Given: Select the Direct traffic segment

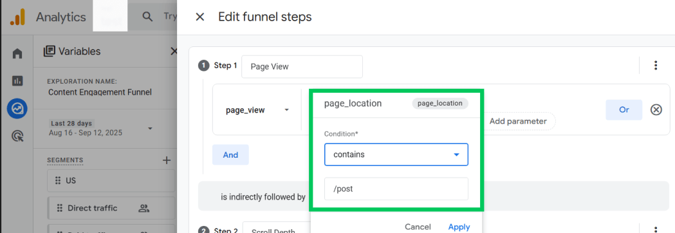Looking at the screenshot, I should click(x=111, y=208).
